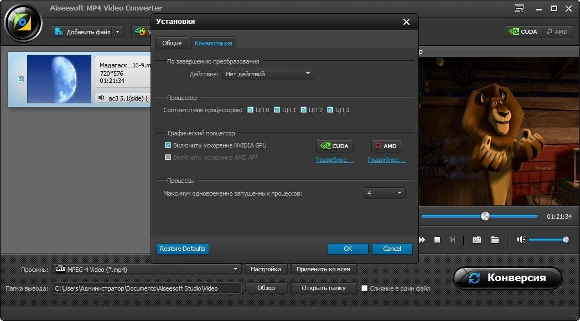Click the disabled AMD APP acceleration checkbox

[x=168, y=157]
